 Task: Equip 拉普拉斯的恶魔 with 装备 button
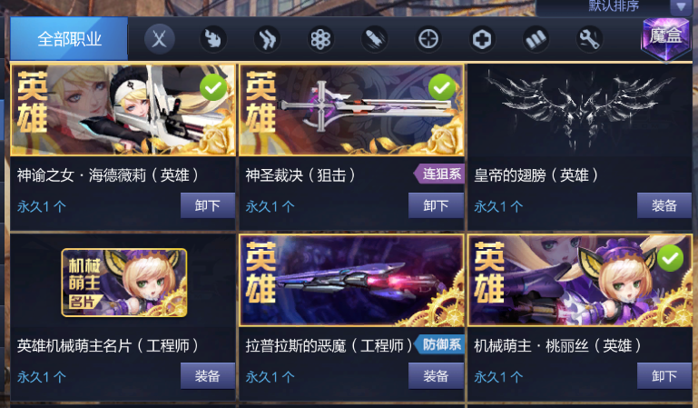pos(436,376)
